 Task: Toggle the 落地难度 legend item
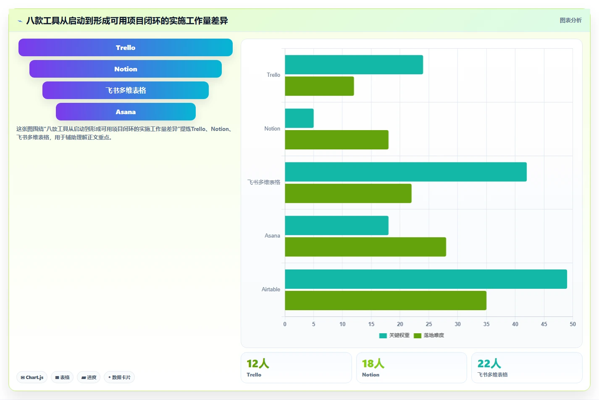pos(429,335)
